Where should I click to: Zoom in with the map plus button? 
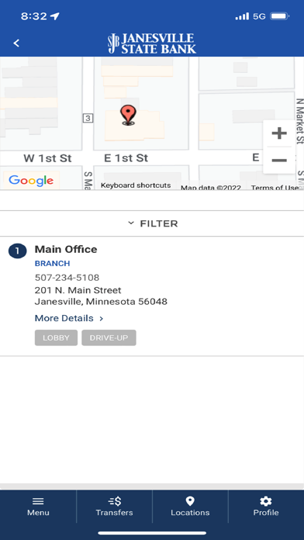(279, 133)
